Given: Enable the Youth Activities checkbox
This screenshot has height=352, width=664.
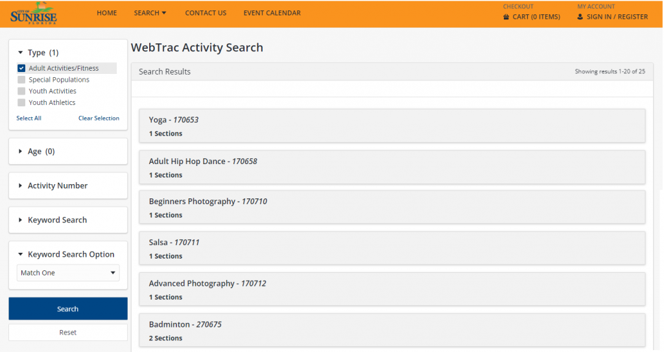Looking at the screenshot, I should click(x=21, y=91).
